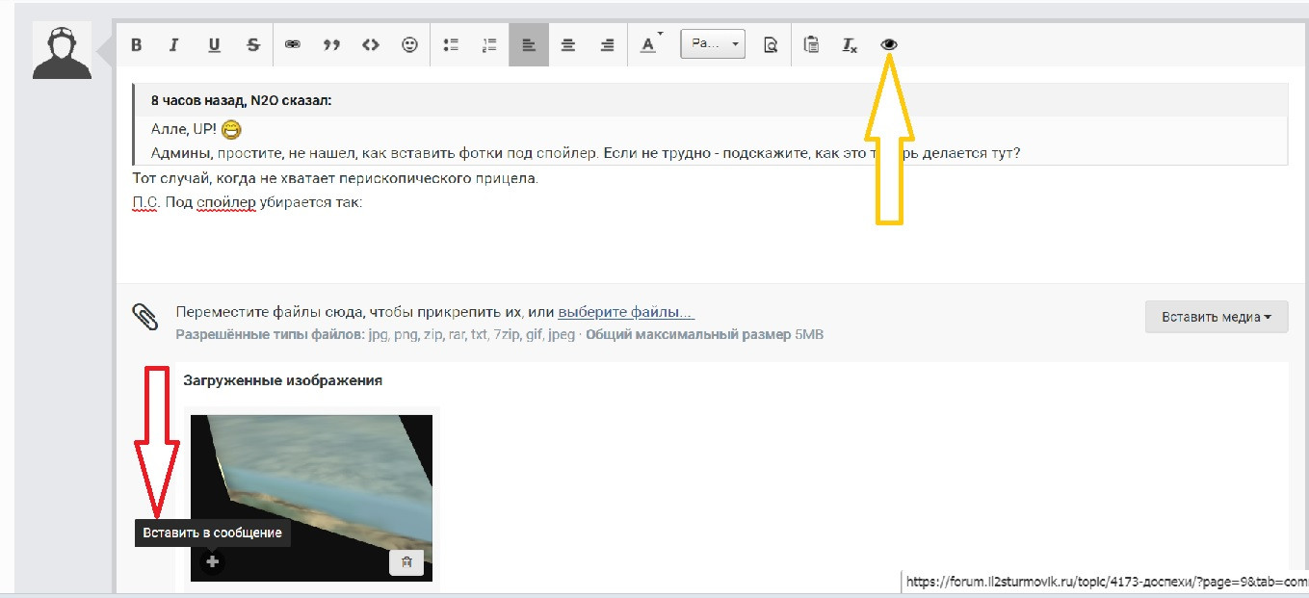Delete the uploaded image with the trash icon
Viewport: 1309px width, 598px height.
(406, 562)
